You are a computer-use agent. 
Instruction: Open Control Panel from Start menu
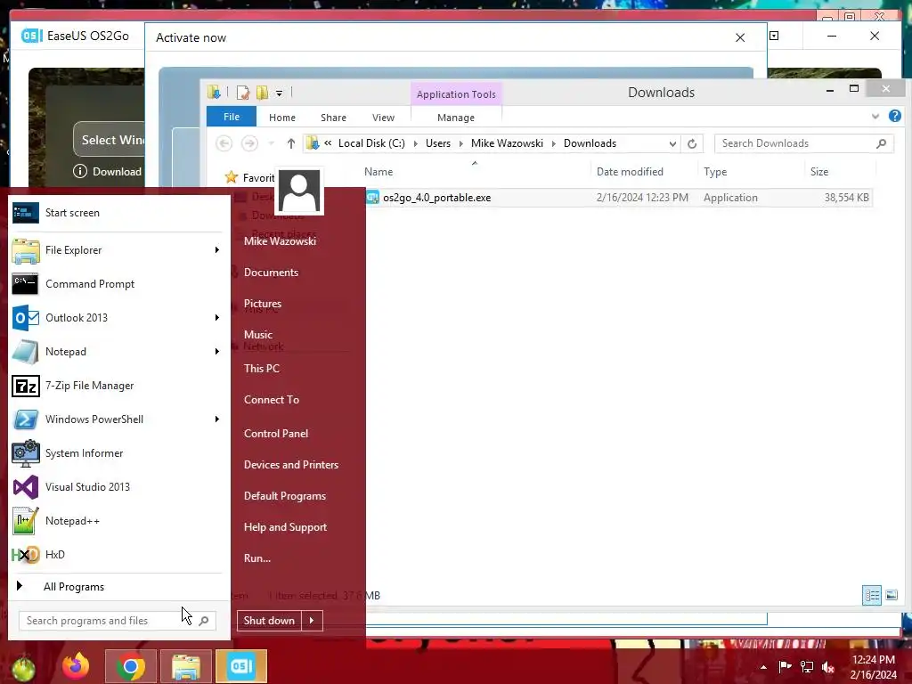coord(276,434)
